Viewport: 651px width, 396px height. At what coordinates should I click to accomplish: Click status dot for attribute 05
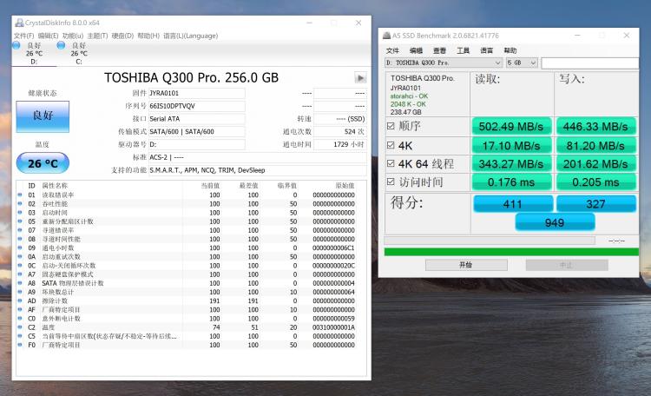pos(20,221)
